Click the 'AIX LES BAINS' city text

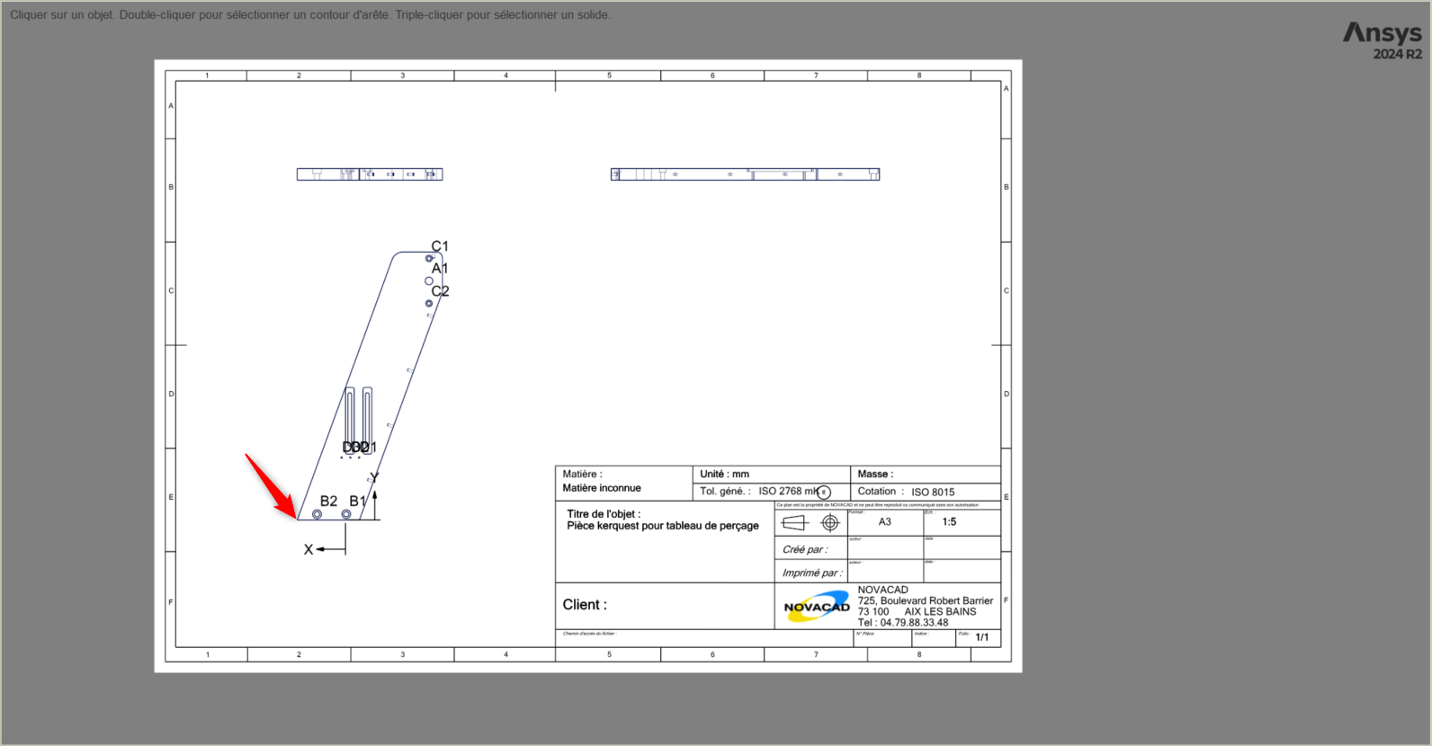[x=940, y=612]
